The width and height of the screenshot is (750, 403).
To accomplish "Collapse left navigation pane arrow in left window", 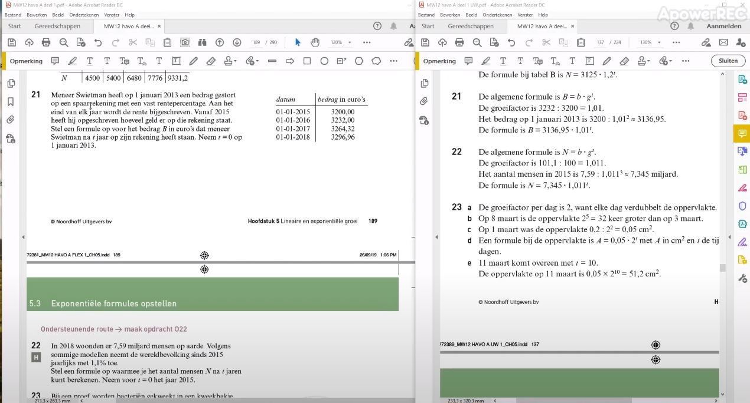I will click(24, 237).
